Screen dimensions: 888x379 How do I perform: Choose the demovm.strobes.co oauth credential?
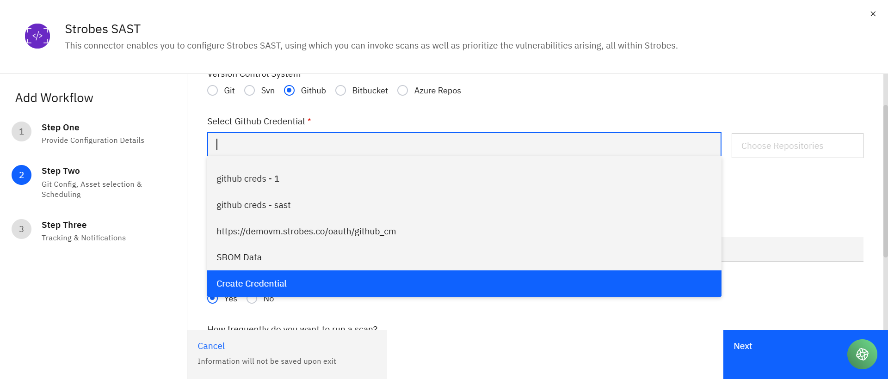point(464,232)
